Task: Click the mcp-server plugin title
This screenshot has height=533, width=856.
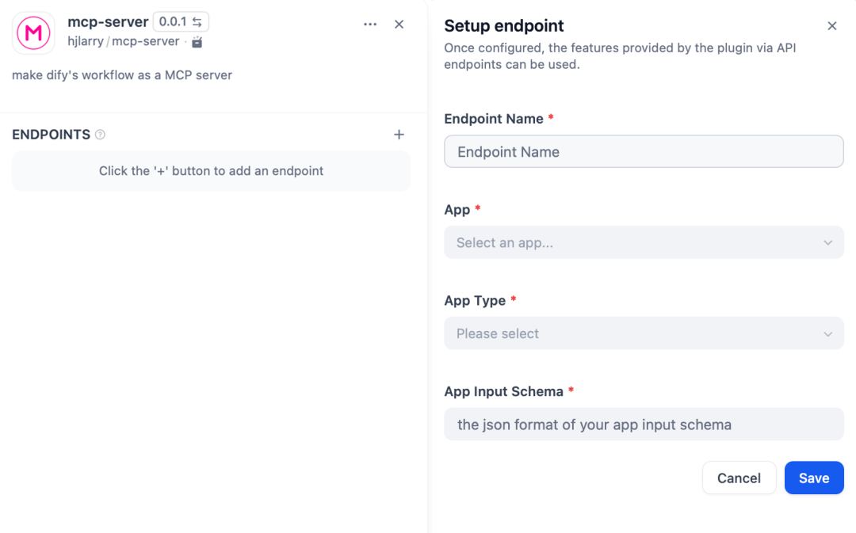Action: [108, 22]
